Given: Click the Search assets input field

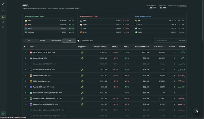Looking at the screenshot, I should click(x=170, y=41).
